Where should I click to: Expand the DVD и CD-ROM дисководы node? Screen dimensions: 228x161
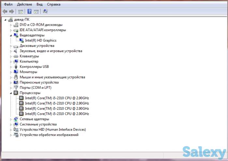11,25
